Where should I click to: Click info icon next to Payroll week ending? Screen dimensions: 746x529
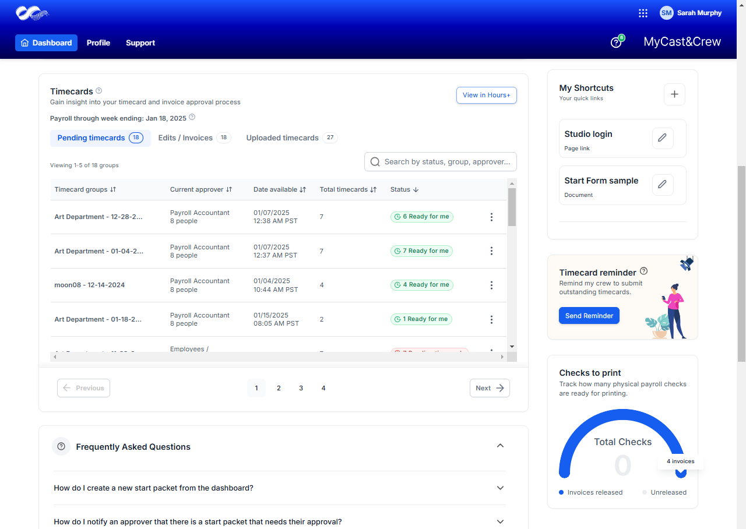point(192,117)
